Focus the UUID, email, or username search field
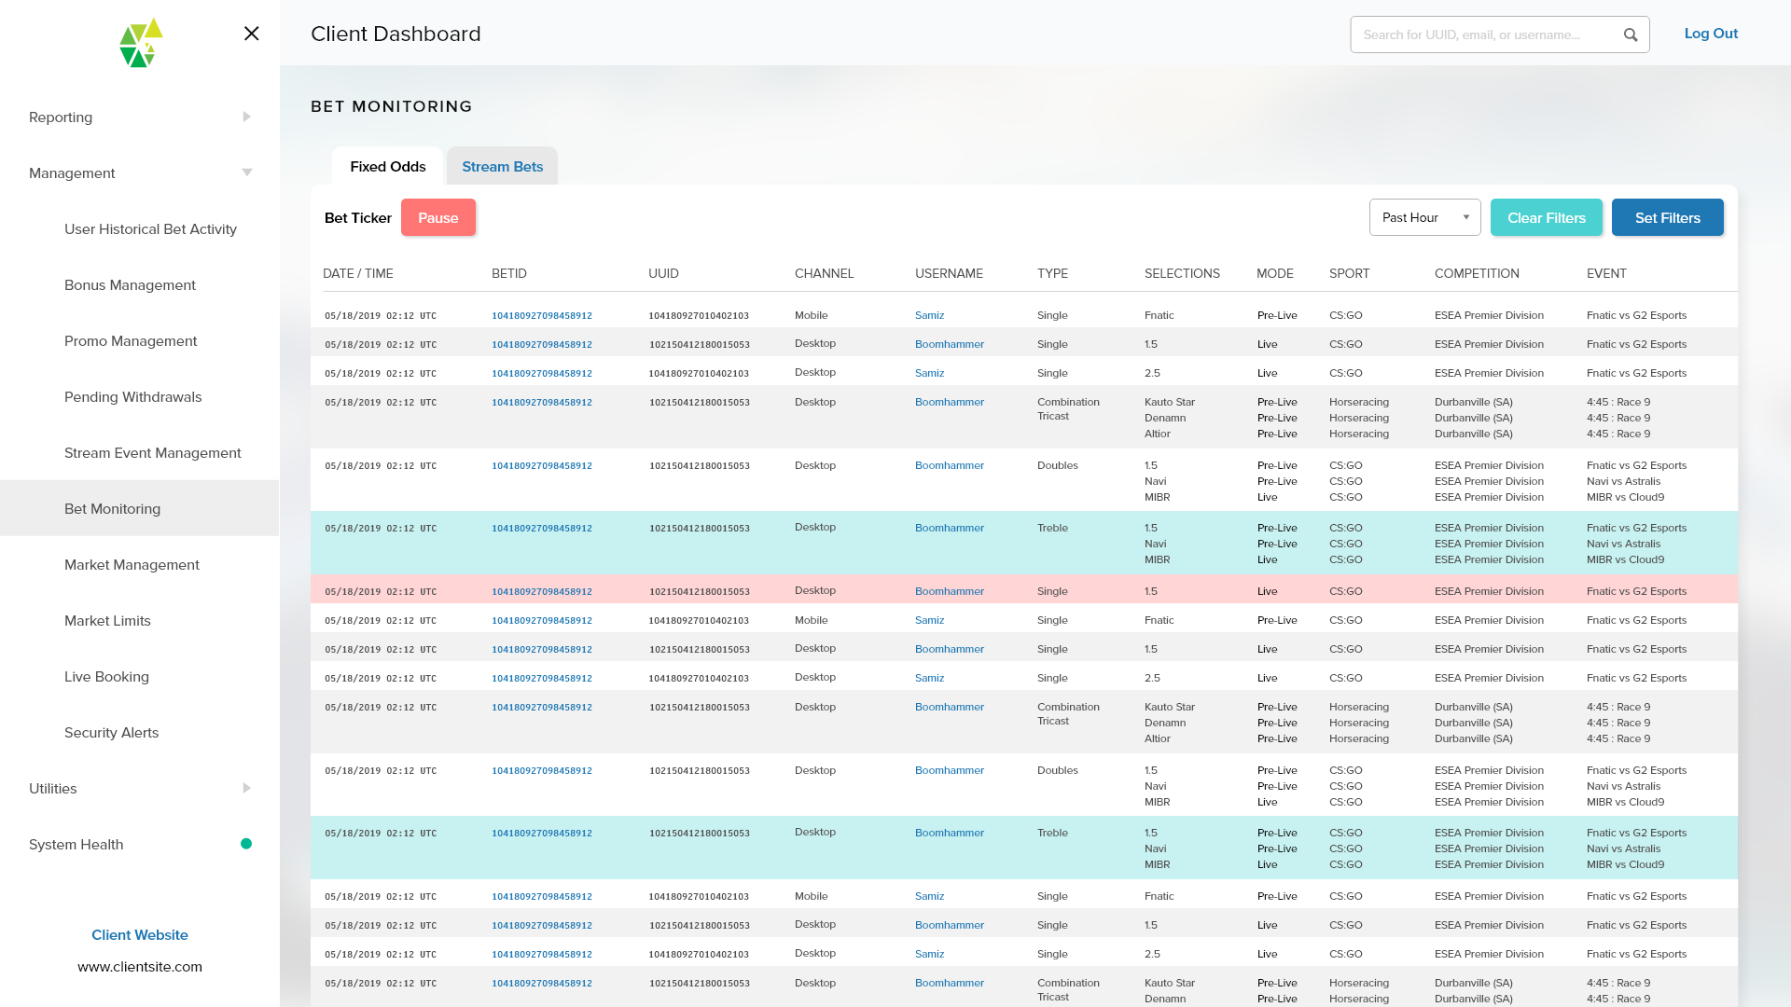This screenshot has width=1791, height=1007. tap(1483, 34)
